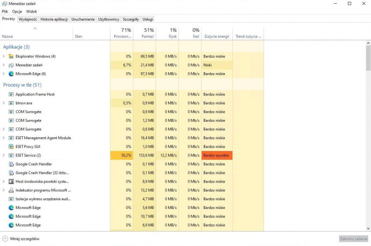Click the Edge icon with 10,7 MB memory
This screenshot has height=246, width=371.
11,217
